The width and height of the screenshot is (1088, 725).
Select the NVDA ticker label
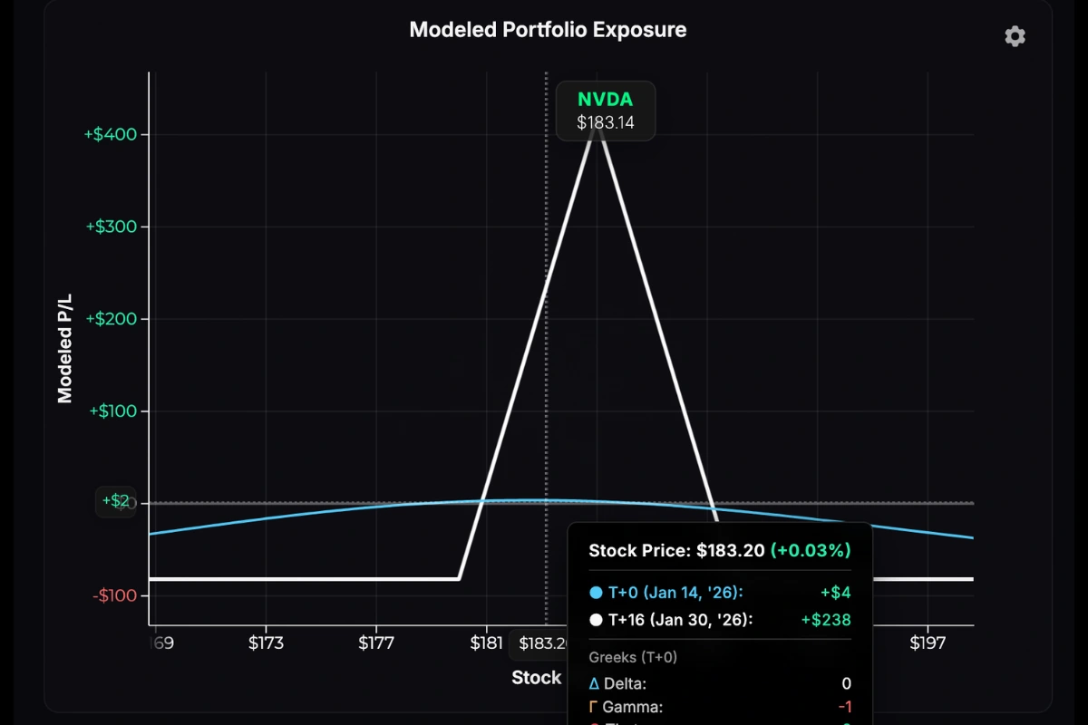click(605, 100)
